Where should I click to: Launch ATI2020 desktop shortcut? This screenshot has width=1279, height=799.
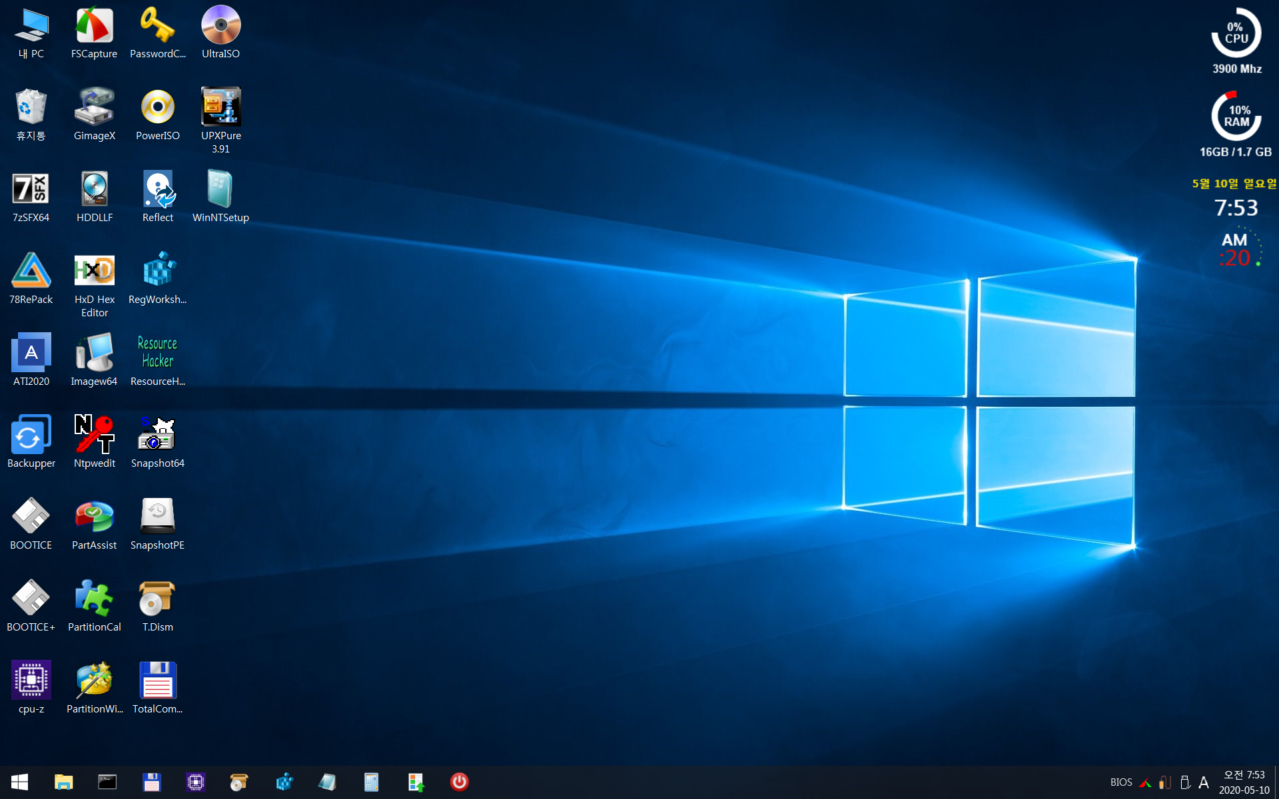[31, 361]
